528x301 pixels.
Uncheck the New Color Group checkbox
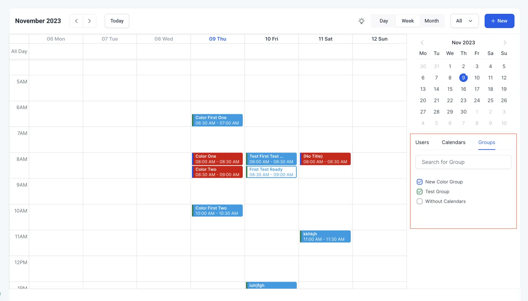click(420, 182)
